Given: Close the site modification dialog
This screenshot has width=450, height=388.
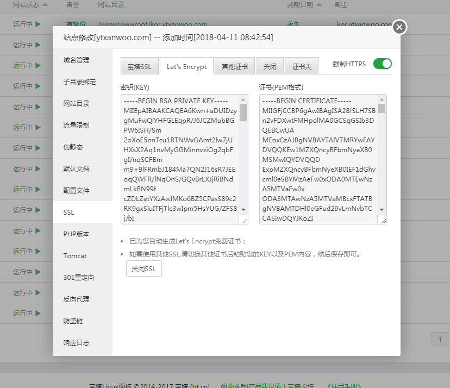Looking at the screenshot, I should pos(399,27).
